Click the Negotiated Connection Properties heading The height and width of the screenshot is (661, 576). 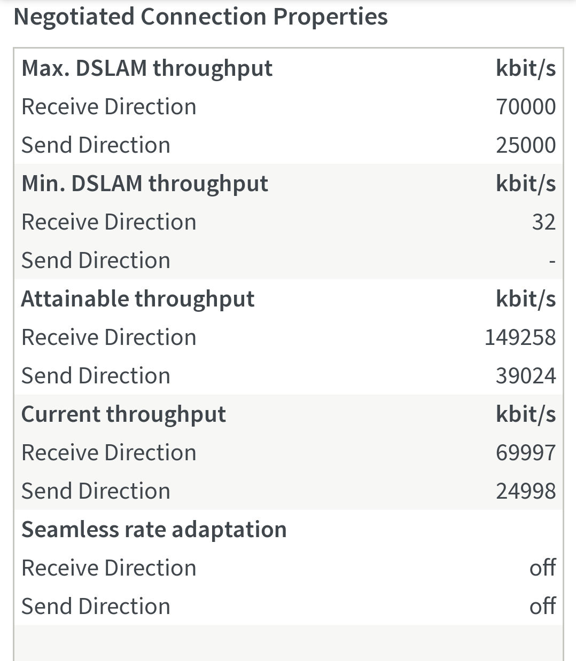pos(200,17)
